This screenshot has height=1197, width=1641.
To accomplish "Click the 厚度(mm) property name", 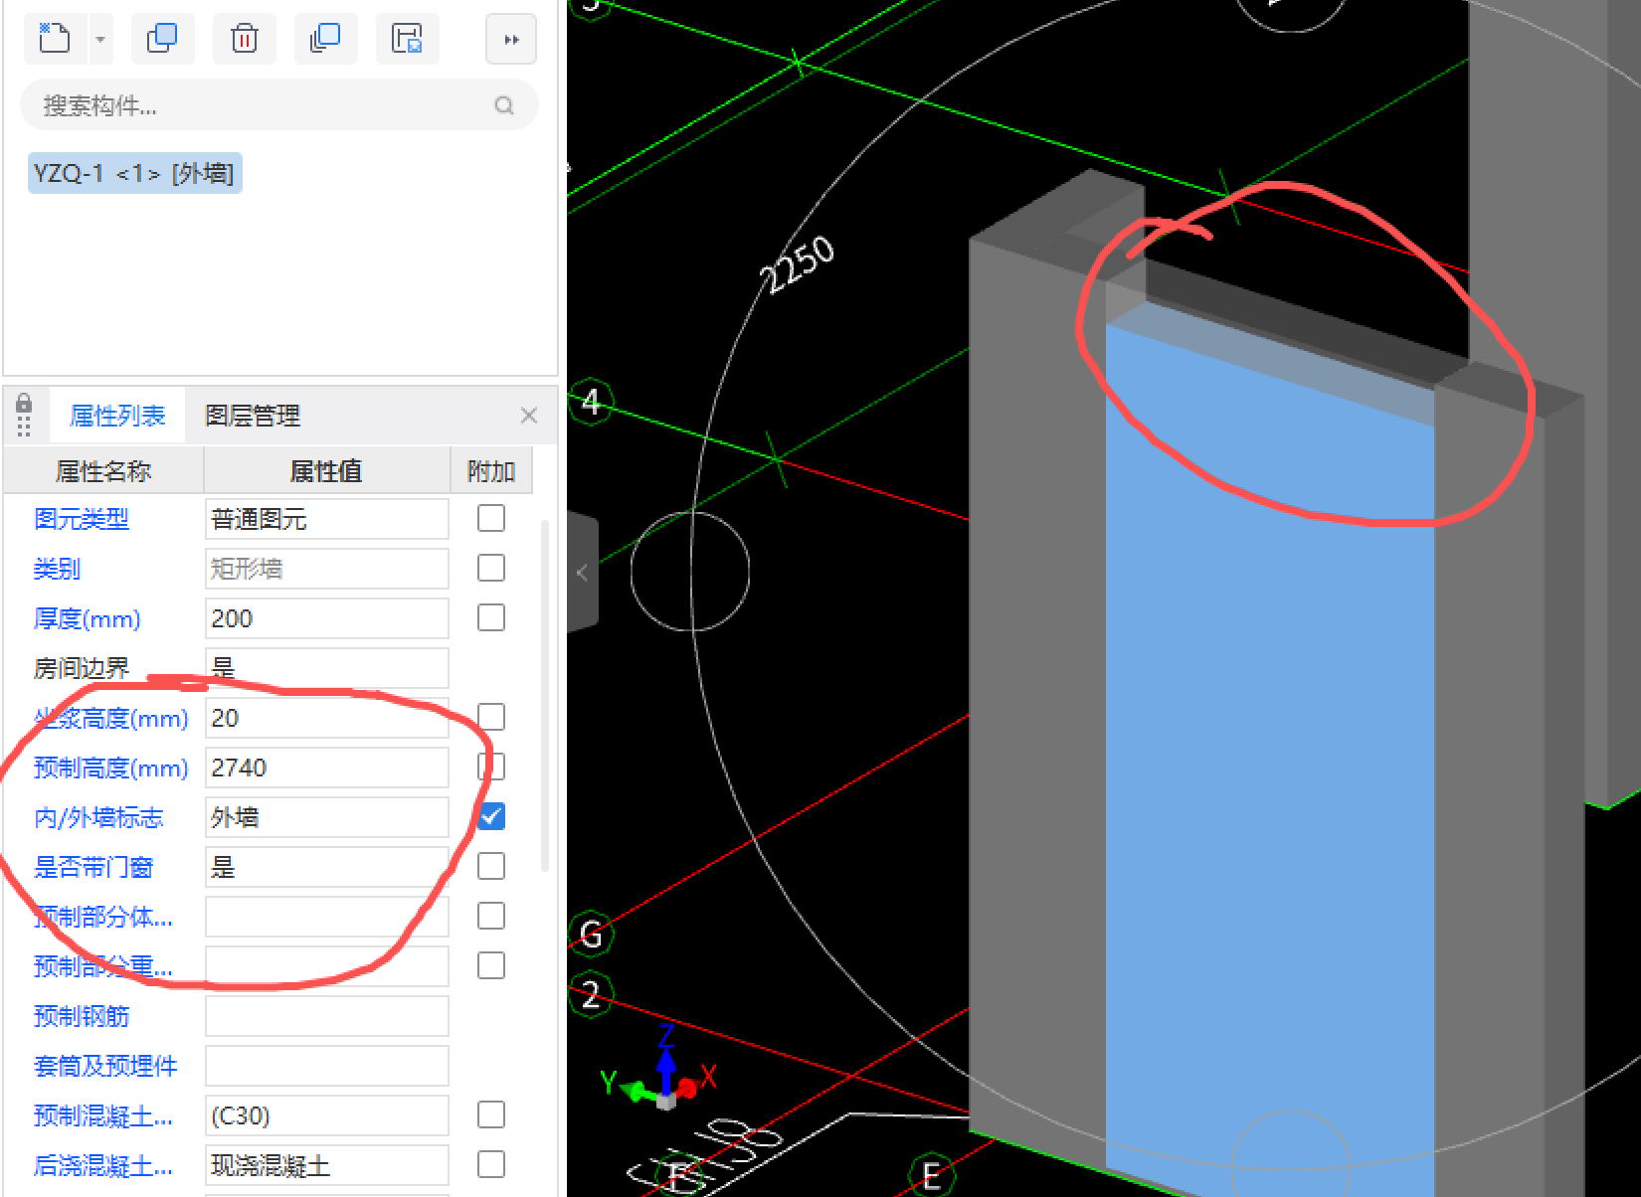I will (x=88, y=618).
